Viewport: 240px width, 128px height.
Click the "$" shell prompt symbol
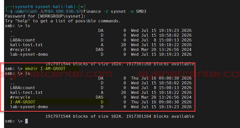click(x=11, y=12)
